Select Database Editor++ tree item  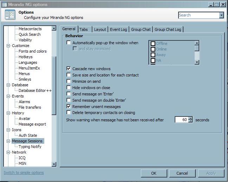point(35,90)
